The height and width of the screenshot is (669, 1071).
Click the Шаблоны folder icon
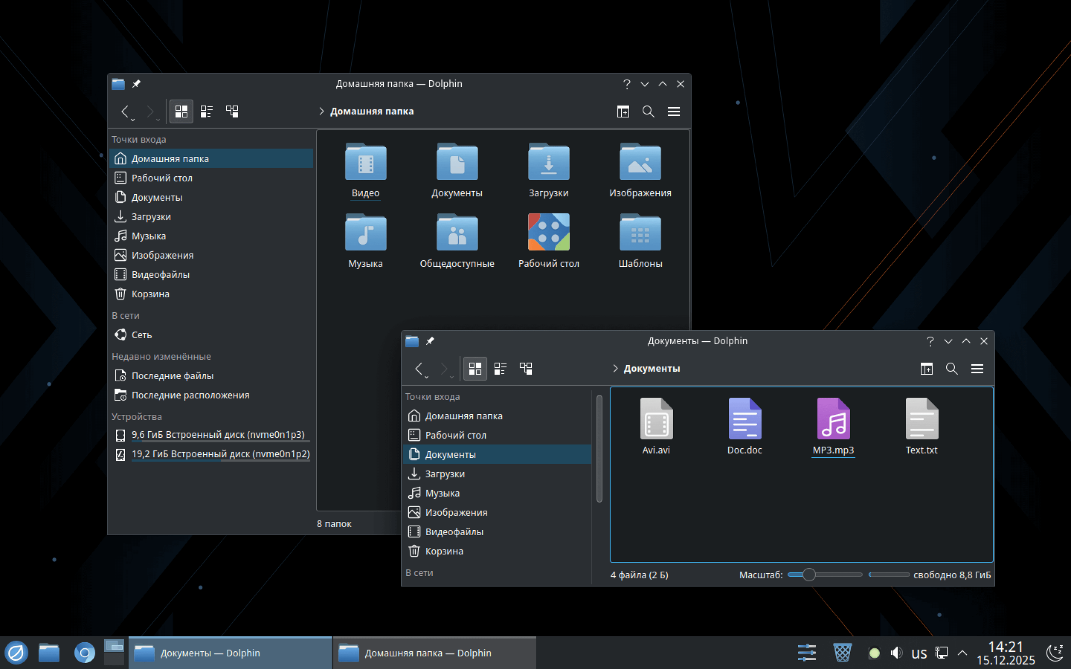pyautogui.click(x=640, y=233)
